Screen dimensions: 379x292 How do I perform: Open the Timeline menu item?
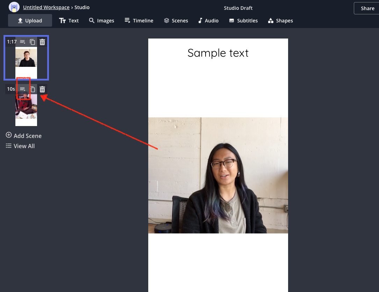[x=139, y=21]
